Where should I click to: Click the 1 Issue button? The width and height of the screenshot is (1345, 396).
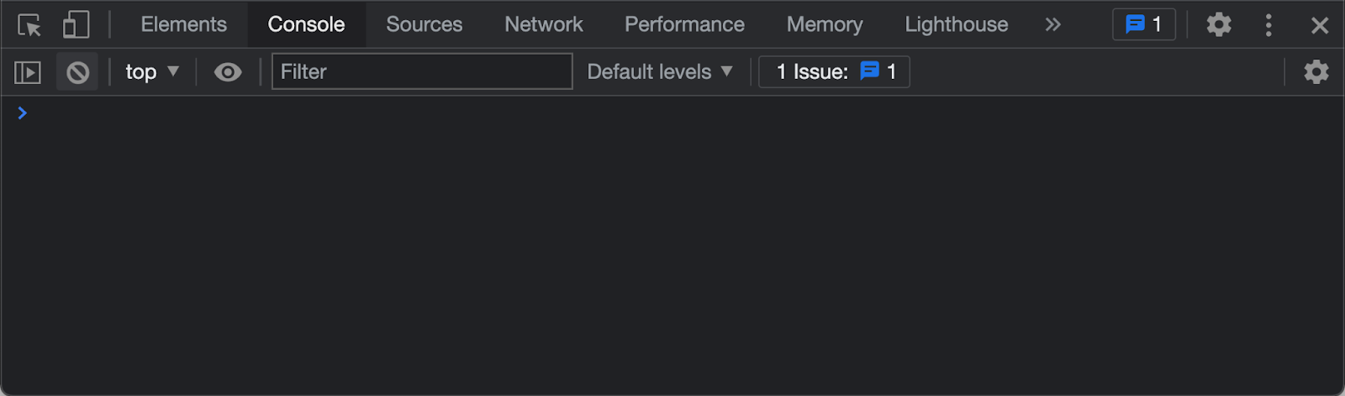(x=835, y=72)
